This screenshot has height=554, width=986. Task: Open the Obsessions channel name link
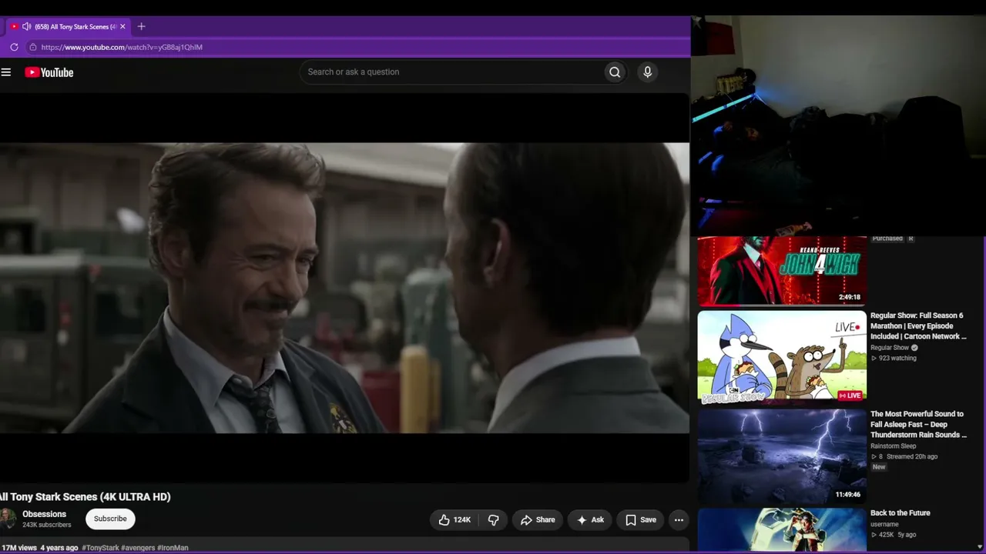[x=44, y=514]
